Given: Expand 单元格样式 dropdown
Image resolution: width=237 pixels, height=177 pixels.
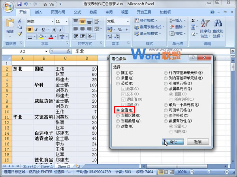Looking at the screenshot, I should pos(160,34).
